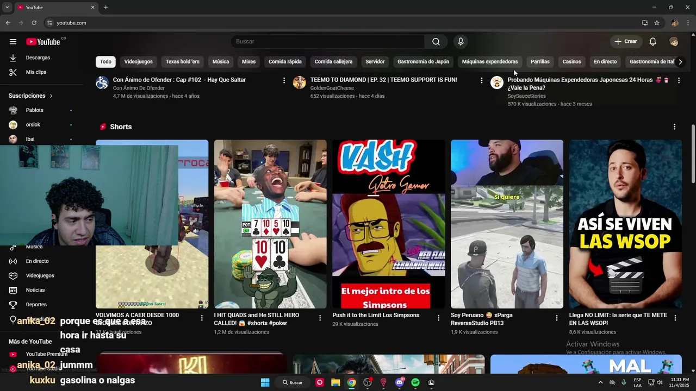Bookmark this page with the star

pos(657,23)
